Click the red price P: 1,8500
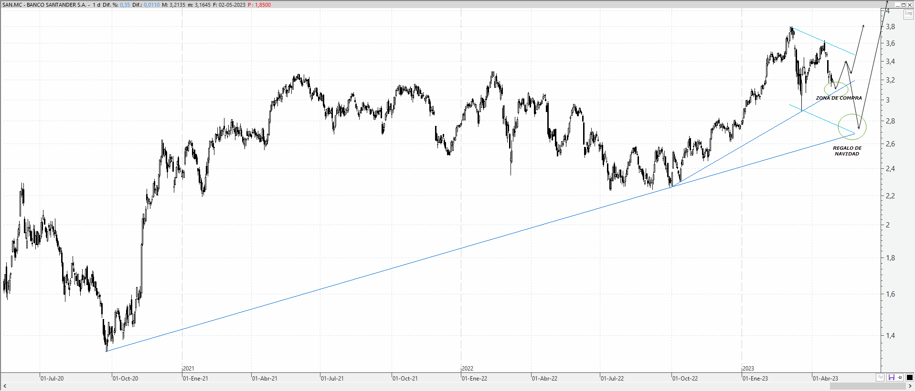 click(x=259, y=5)
